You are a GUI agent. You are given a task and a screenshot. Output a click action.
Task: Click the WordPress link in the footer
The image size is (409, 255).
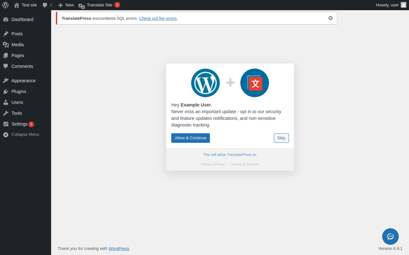point(119,249)
